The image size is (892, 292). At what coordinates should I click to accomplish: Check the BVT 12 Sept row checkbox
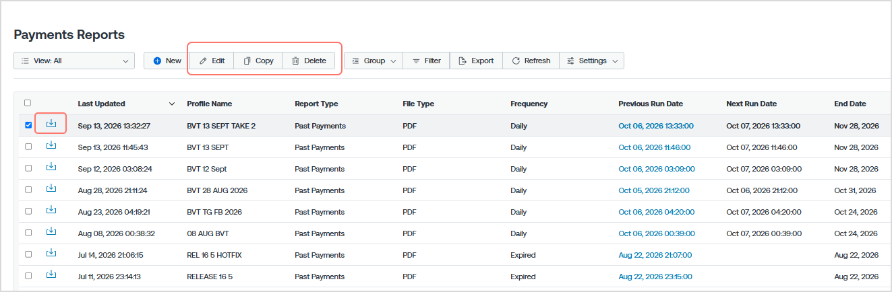click(x=28, y=168)
